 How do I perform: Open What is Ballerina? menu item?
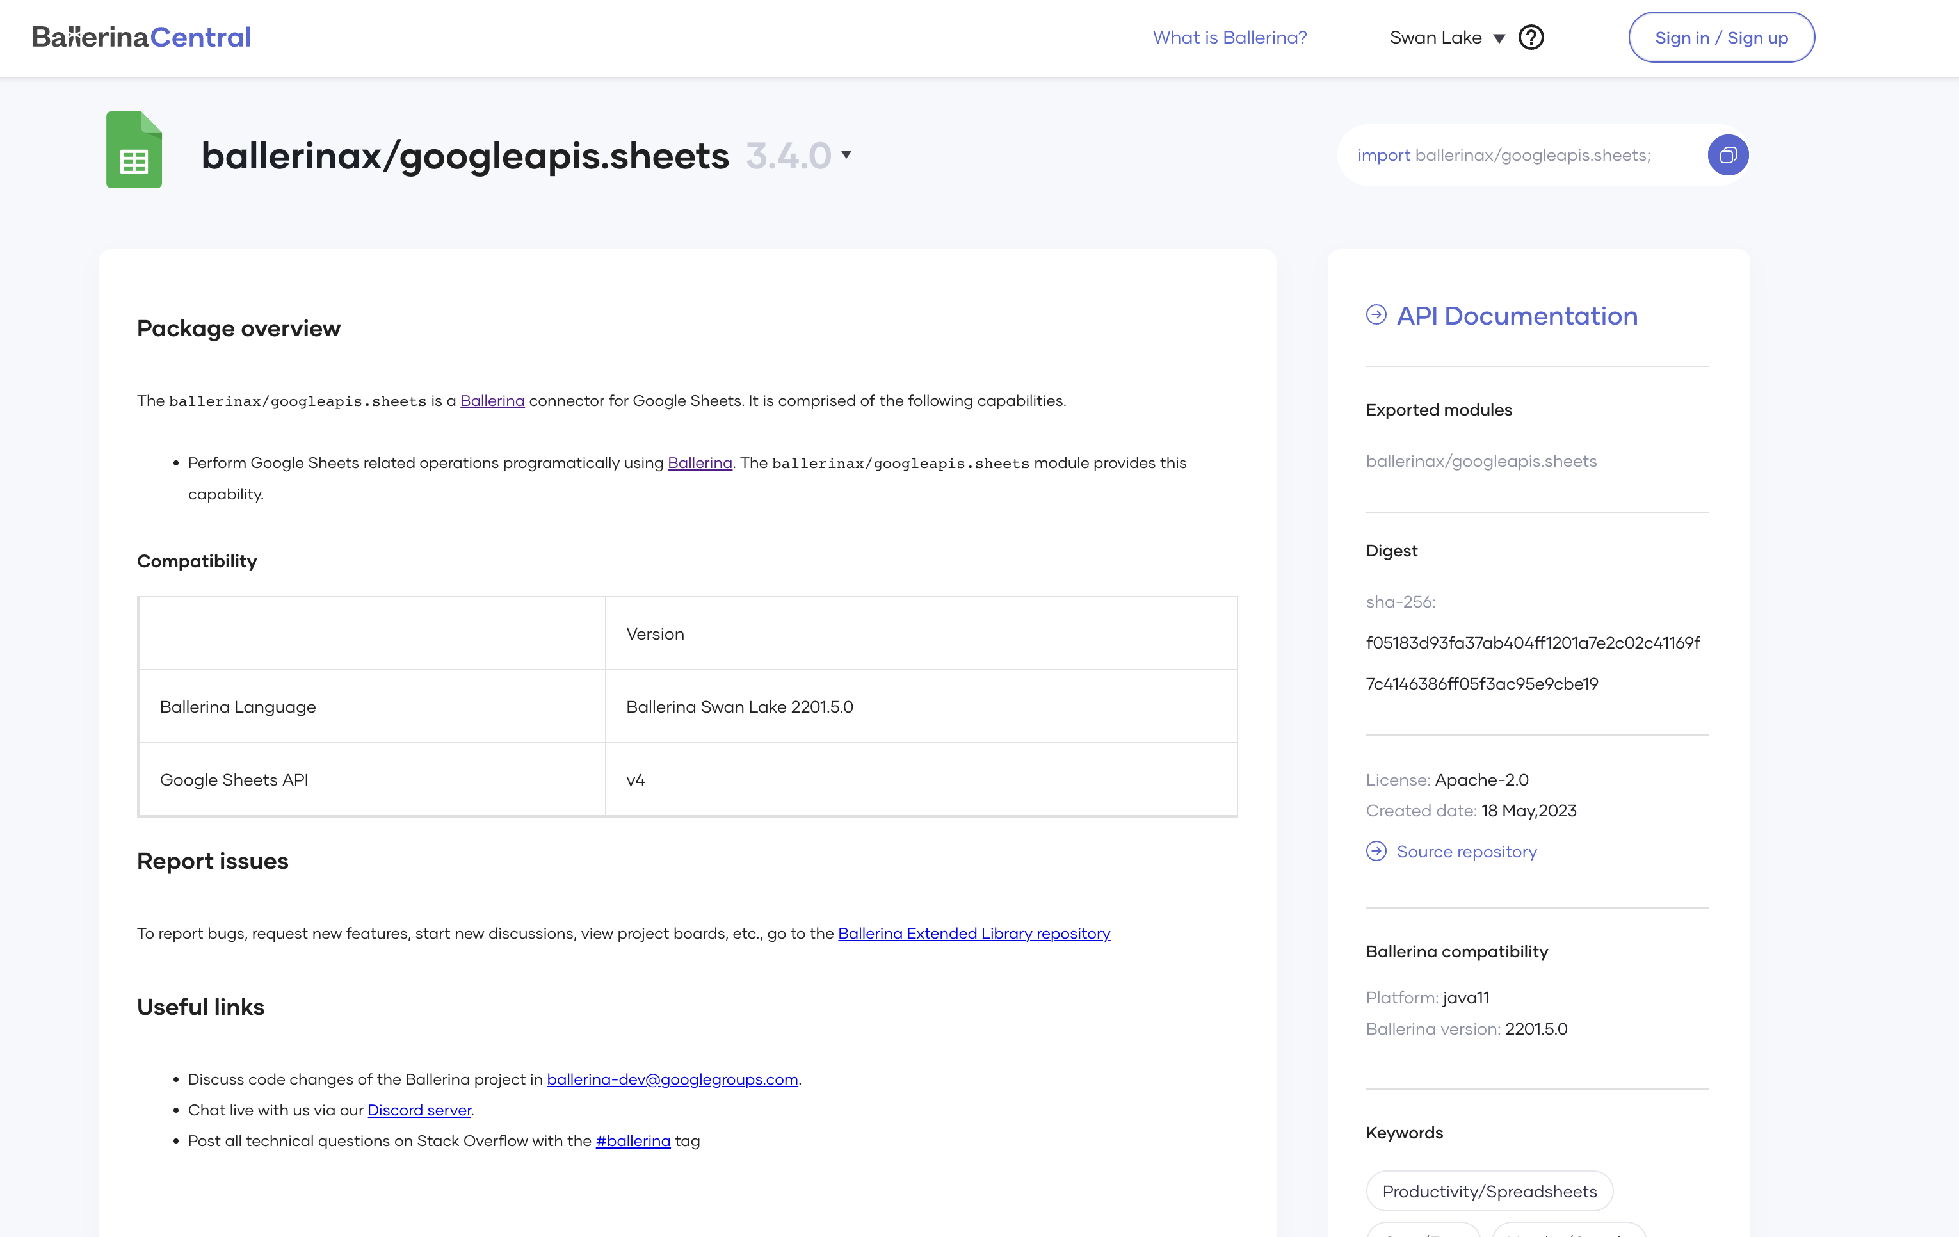point(1229,37)
